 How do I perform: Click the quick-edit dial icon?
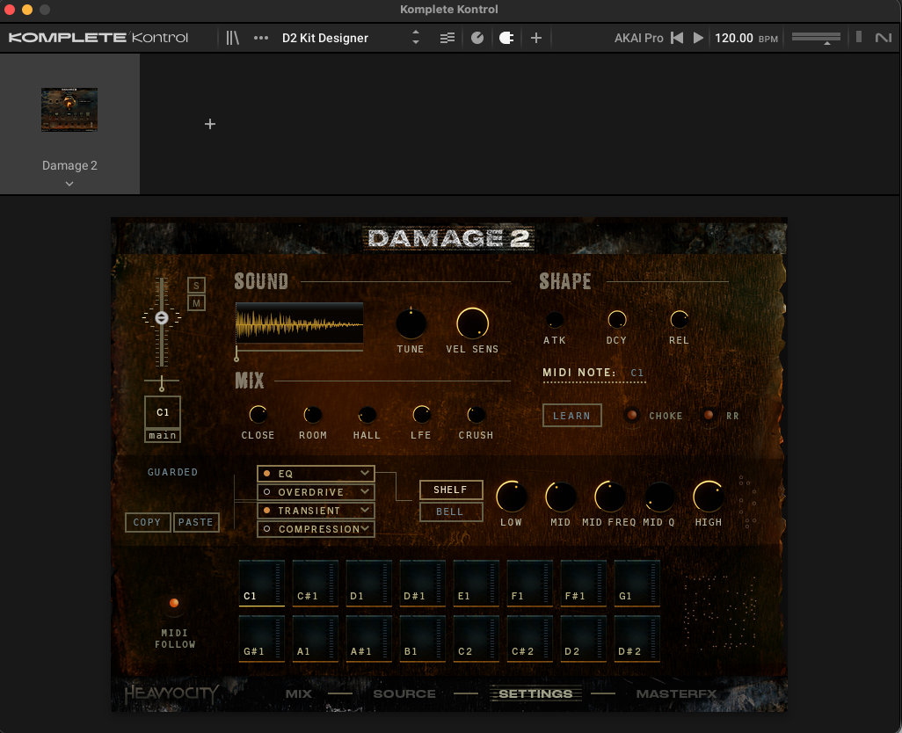click(x=477, y=38)
